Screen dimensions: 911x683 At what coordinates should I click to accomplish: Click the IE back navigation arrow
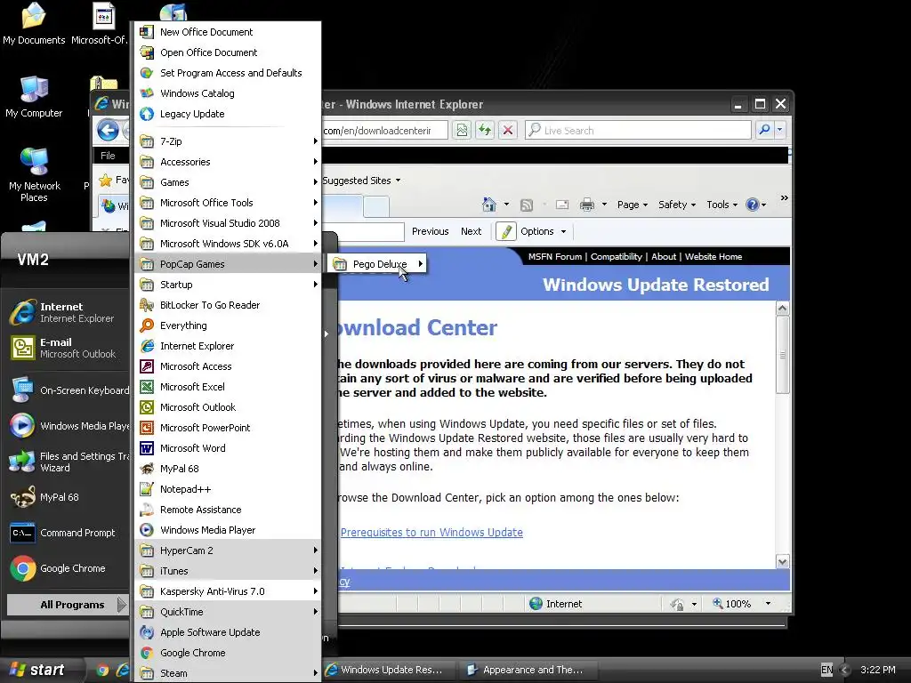click(108, 131)
